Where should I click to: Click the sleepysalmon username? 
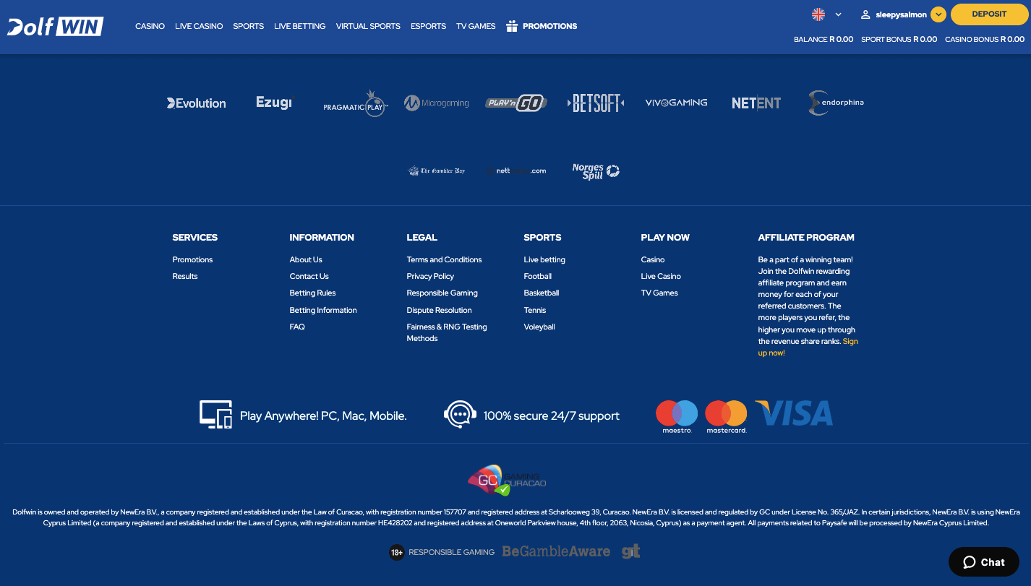click(901, 14)
